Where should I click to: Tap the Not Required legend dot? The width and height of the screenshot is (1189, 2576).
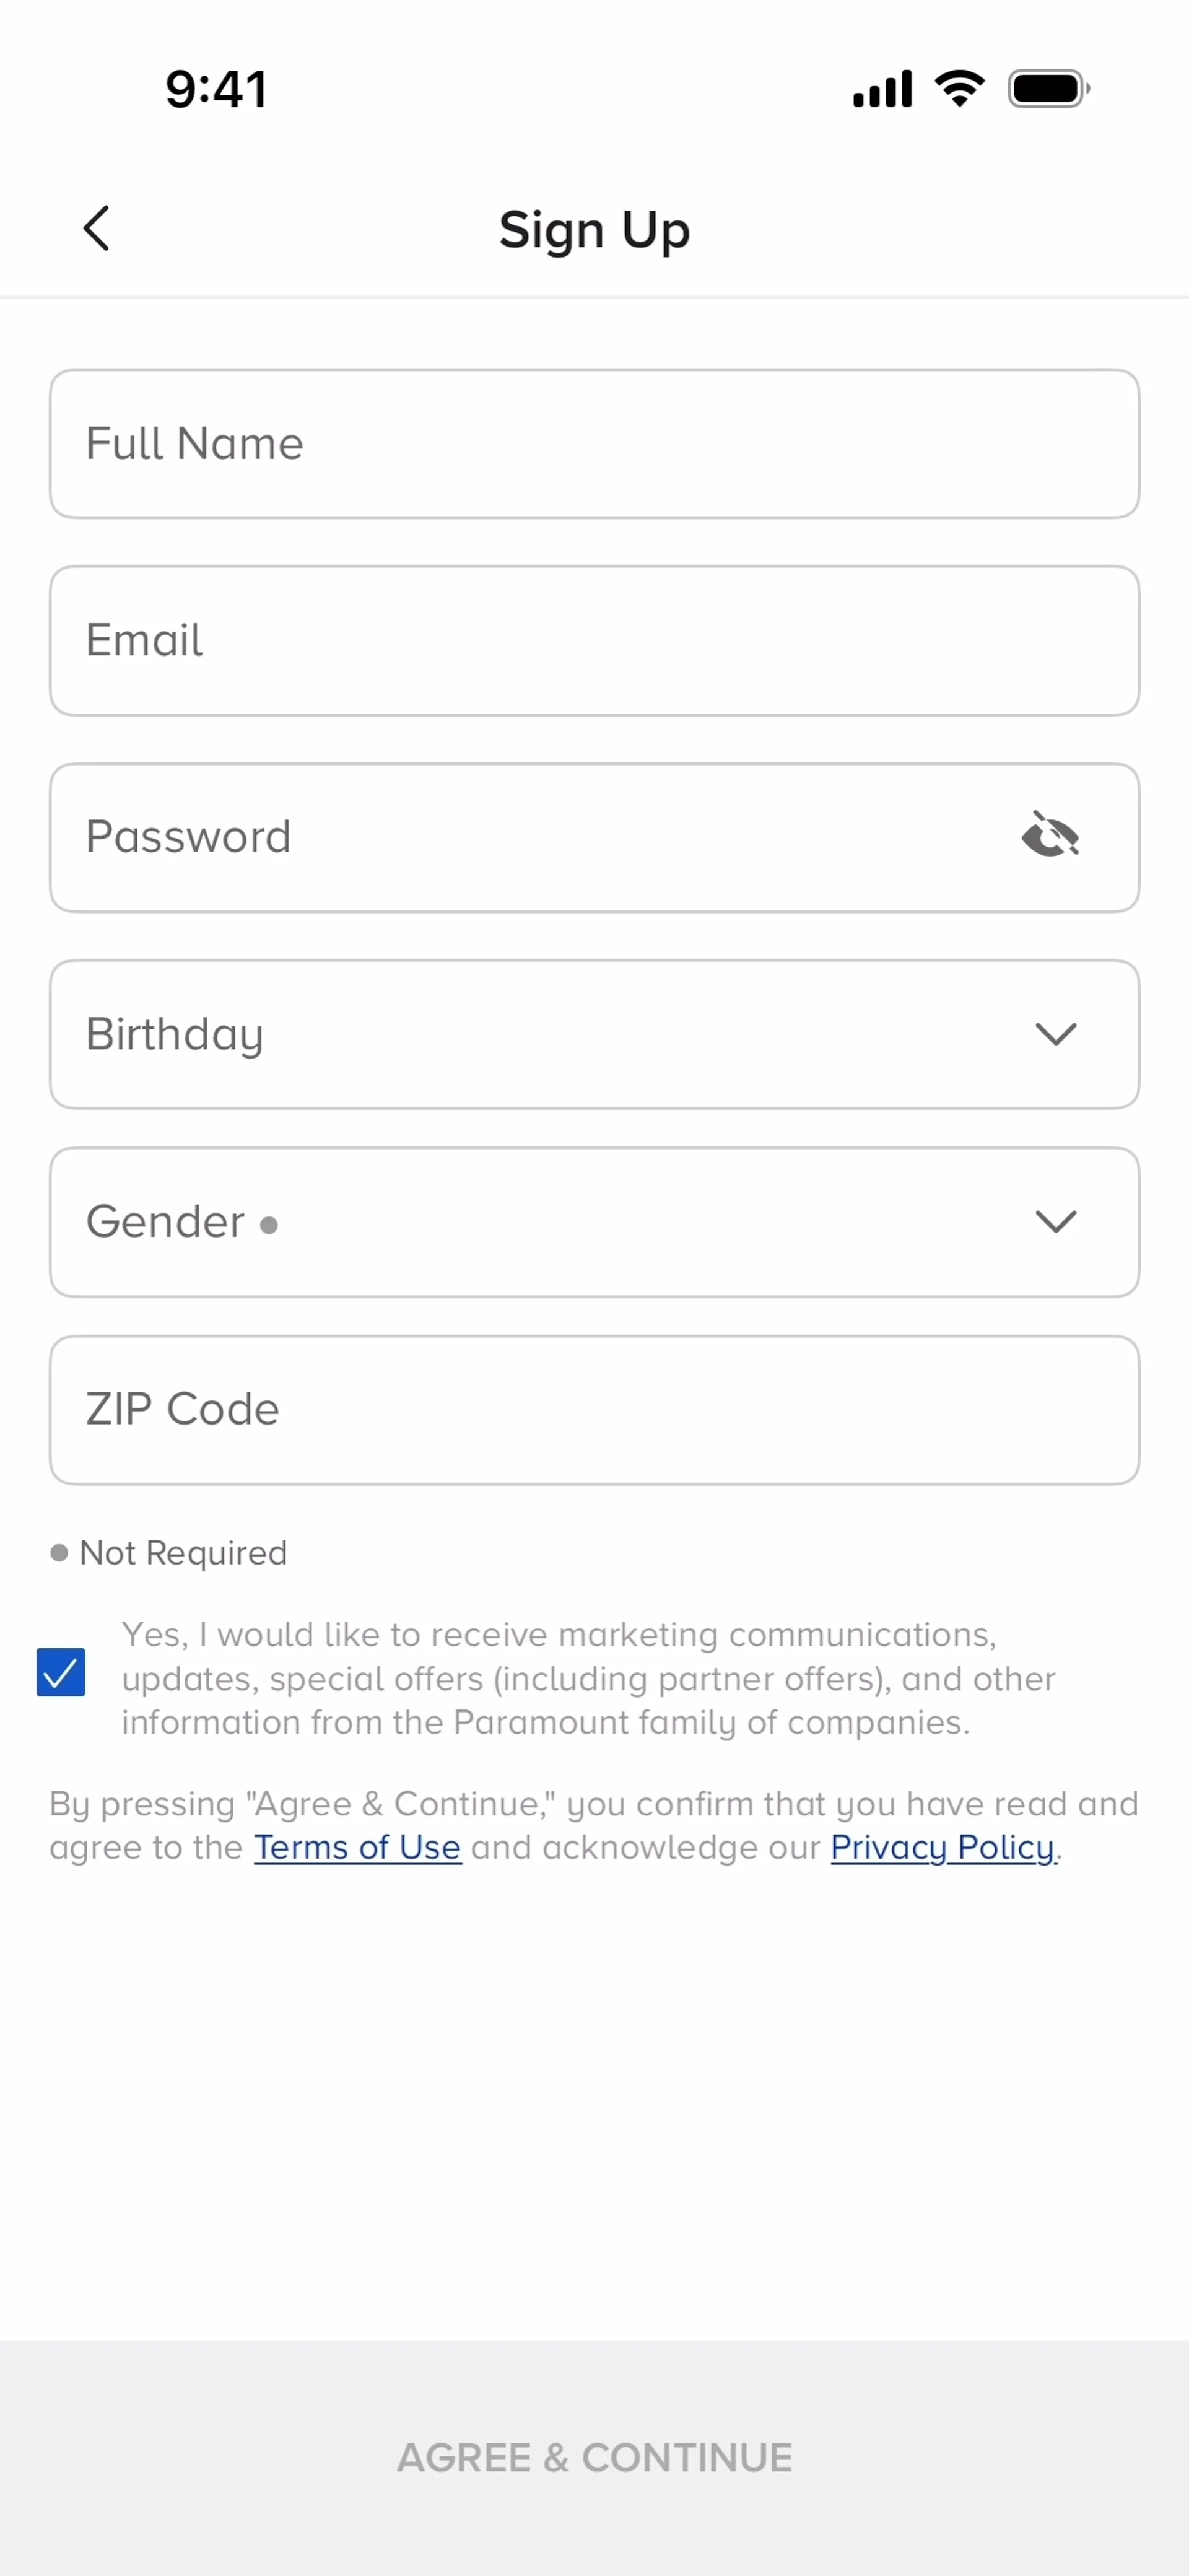click(59, 1552)
